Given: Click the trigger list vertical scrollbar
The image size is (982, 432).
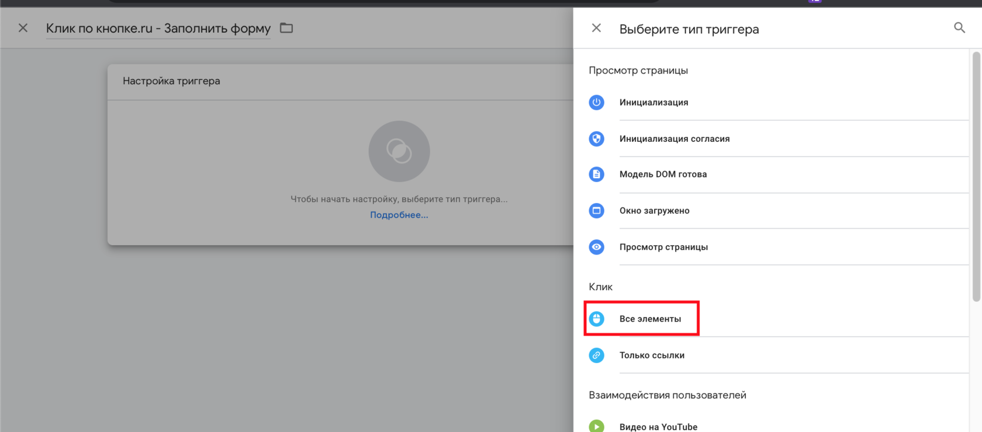Looking at the screenshot, I should [x=976, y=175].
